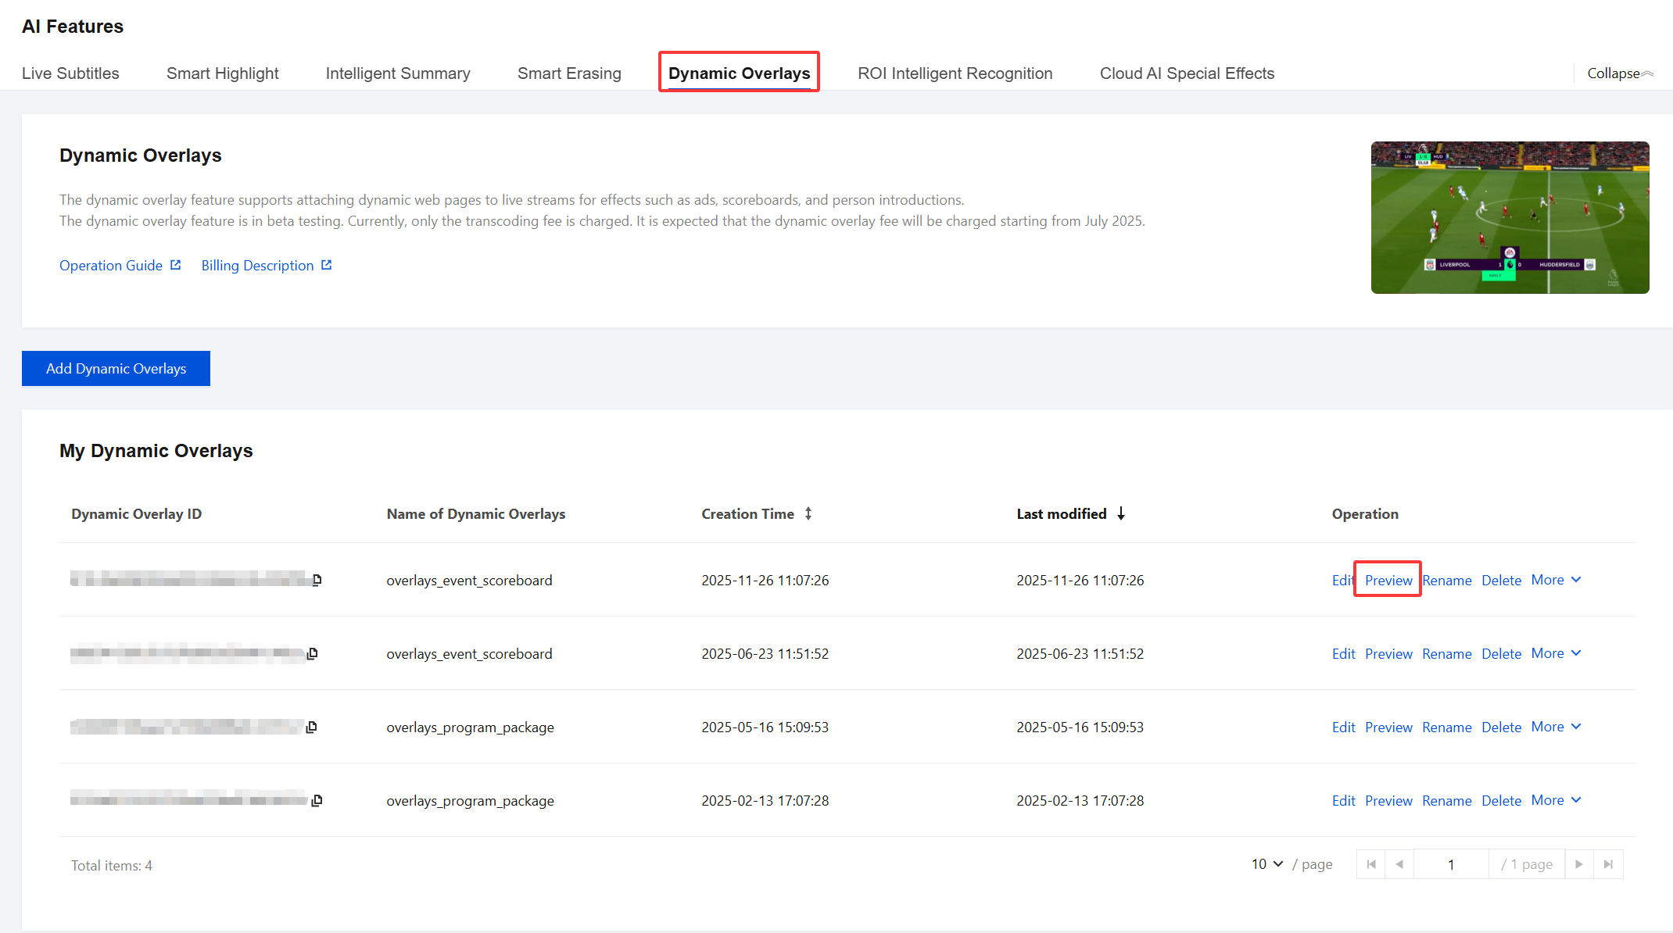Screen dimensions: 1673x933
Task: Open ROI Intelligent Recognition tab
Action: [x=955, y=73]
